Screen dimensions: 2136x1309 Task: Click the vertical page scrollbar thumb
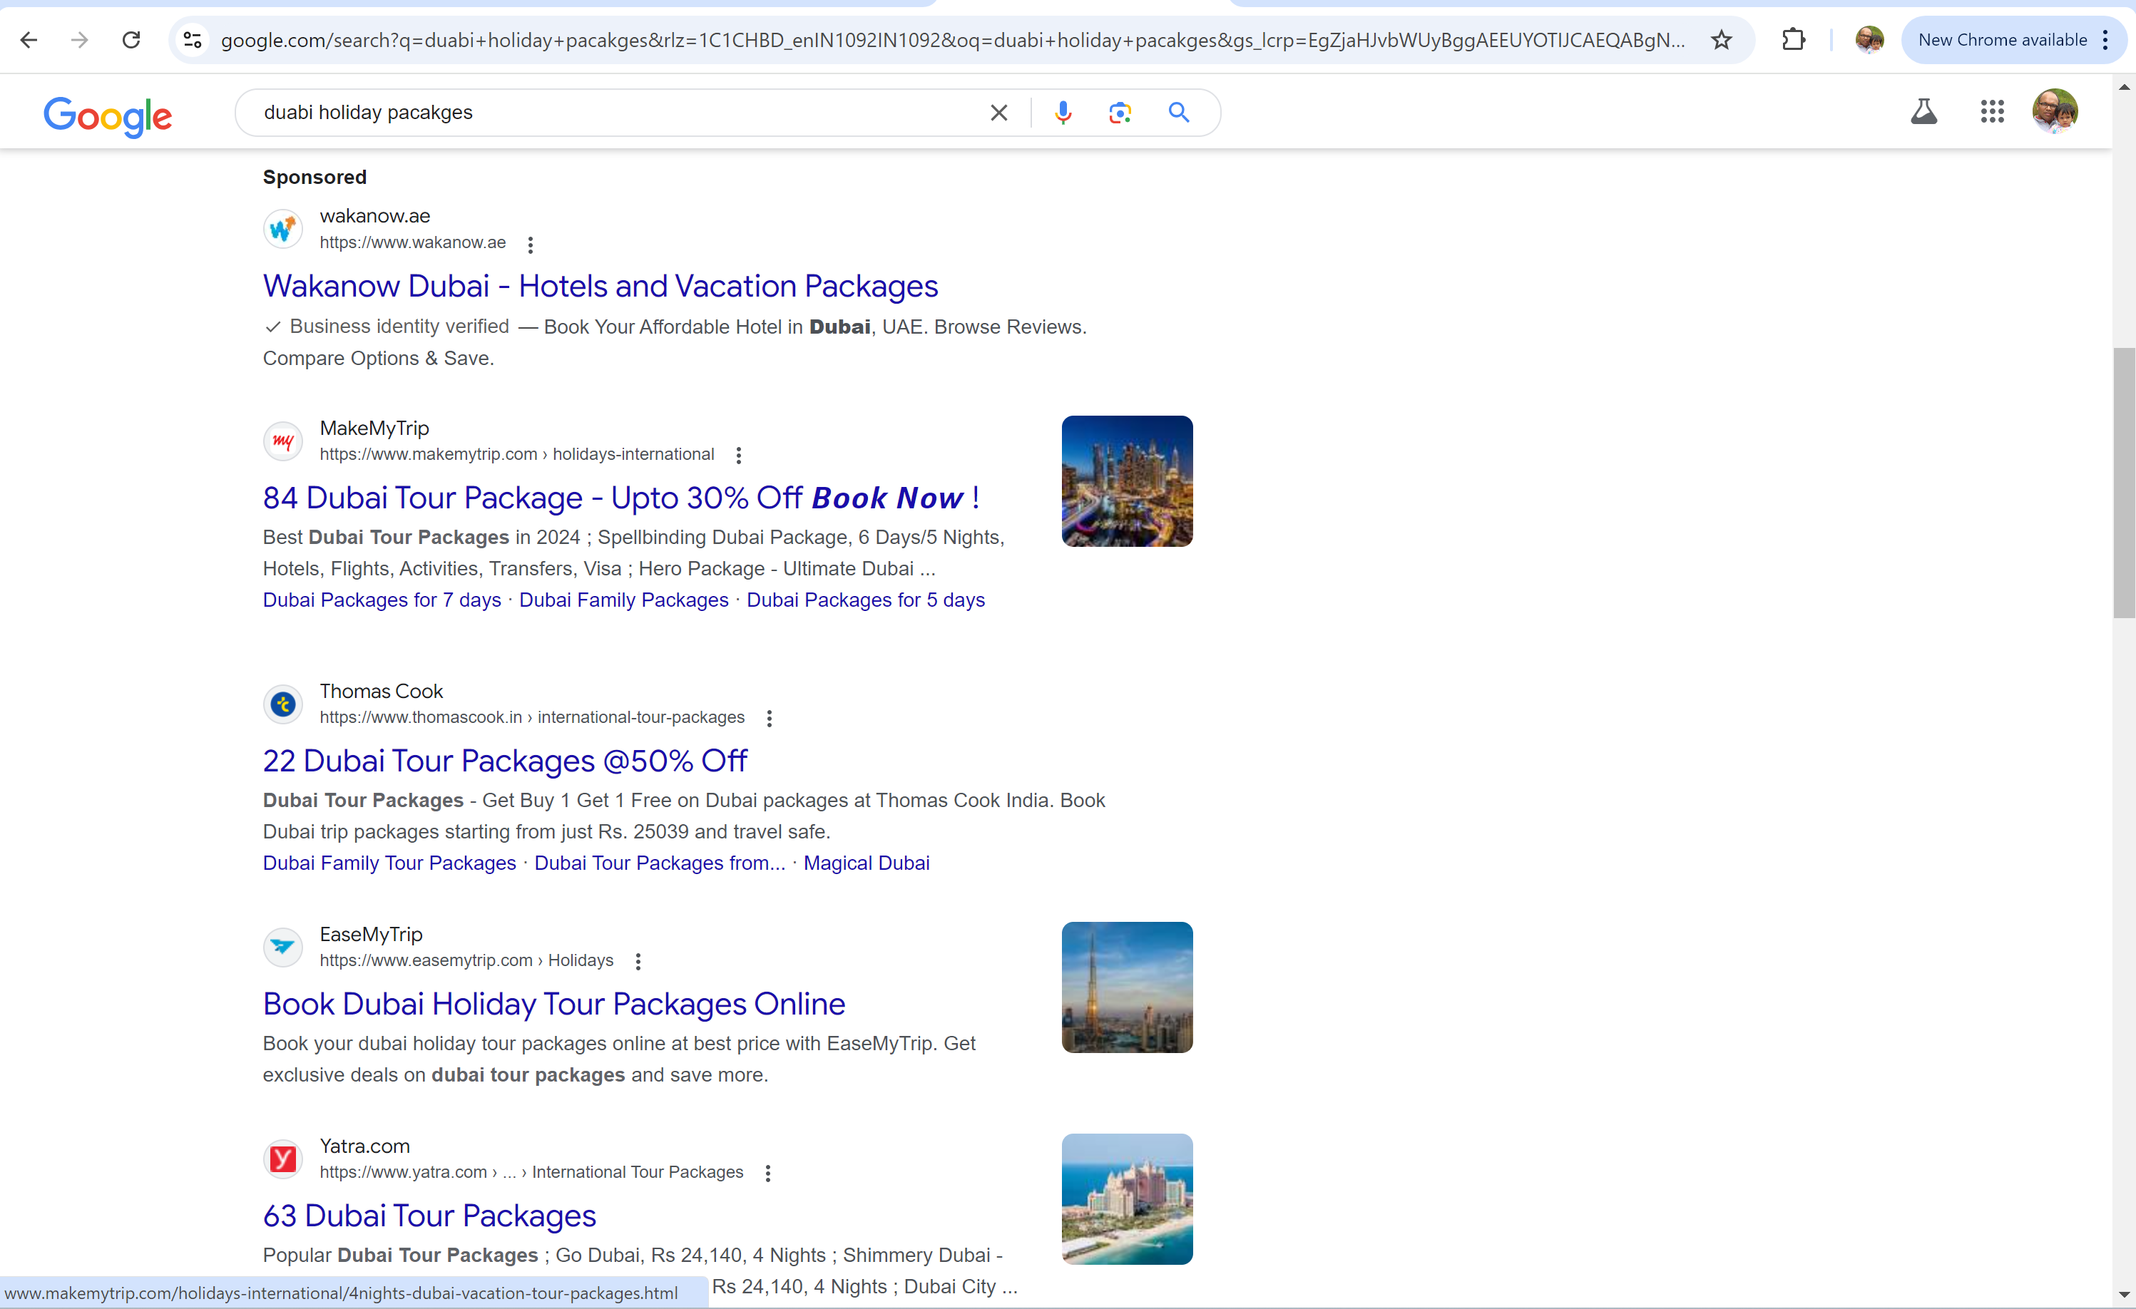[x=2123, y=482]
